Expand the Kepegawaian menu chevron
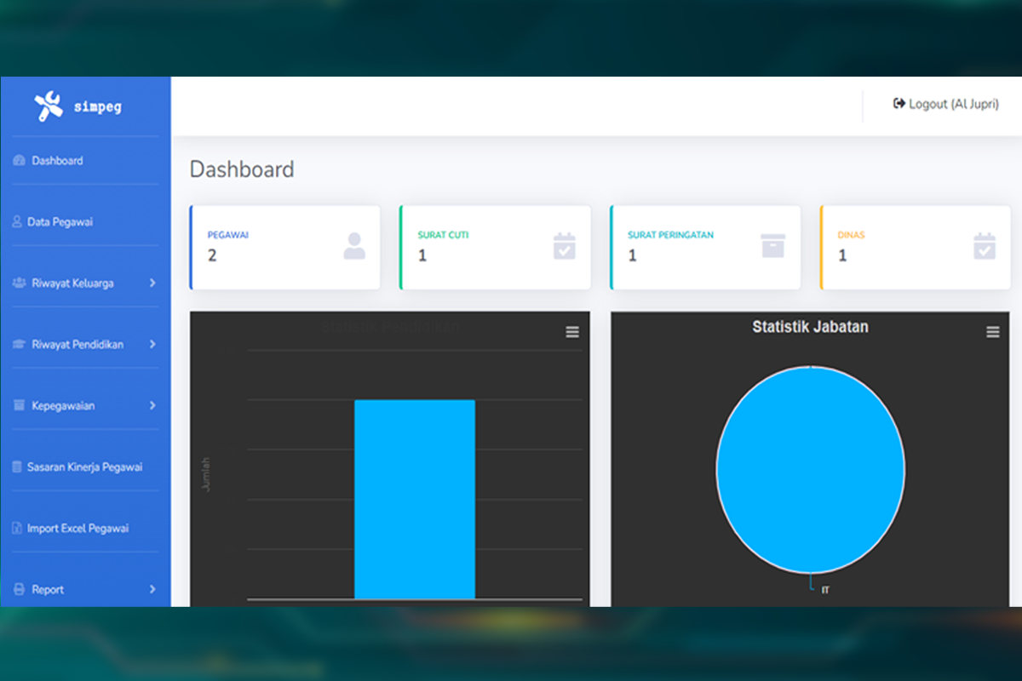Image resolution: width=1022 pixels, height=681 pixels. (152, 406)
